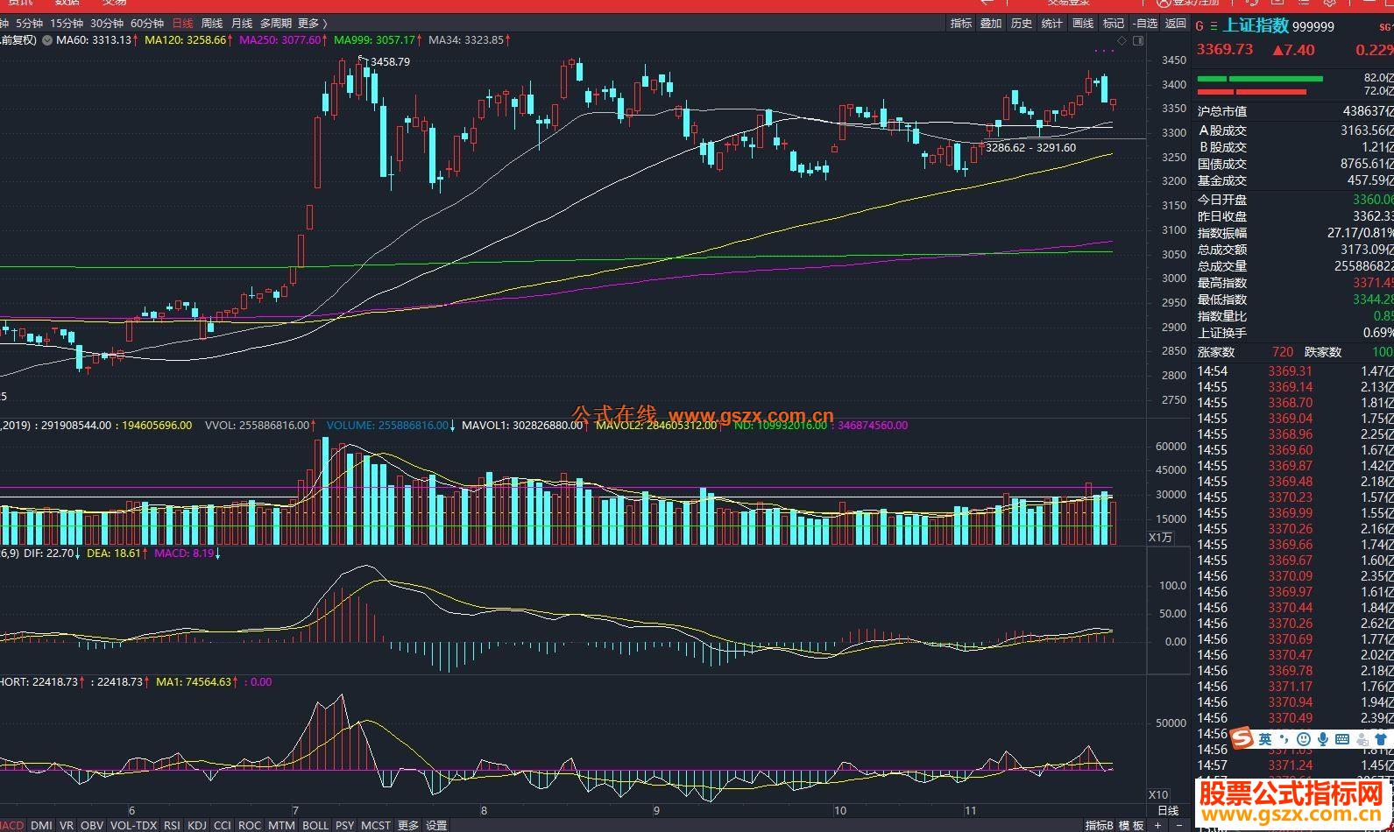Click the MA999: 3057.17 label
This screenshot has width=1394, height=832.
[x=375, y=39]
